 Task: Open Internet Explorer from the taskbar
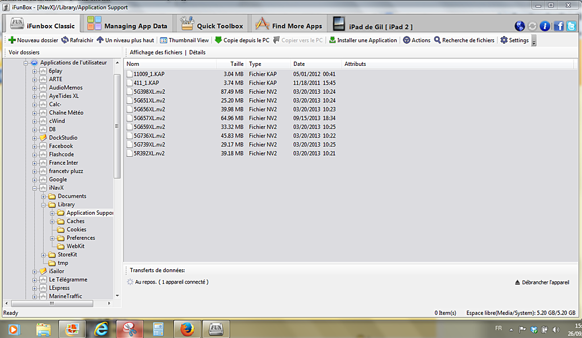tap(101, 329)
